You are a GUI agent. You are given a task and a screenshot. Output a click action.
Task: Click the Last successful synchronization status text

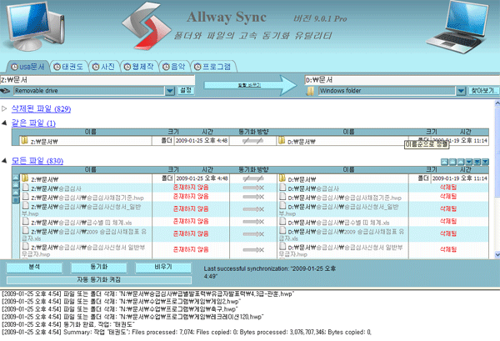pos(270,273)
